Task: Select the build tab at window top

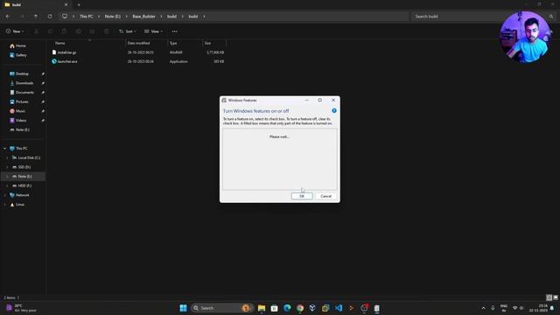Action: click(36, 4)
